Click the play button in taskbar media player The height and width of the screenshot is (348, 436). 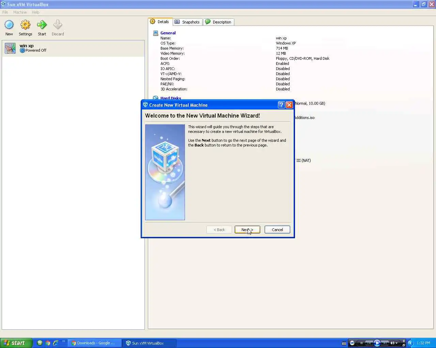pos(377,343)
